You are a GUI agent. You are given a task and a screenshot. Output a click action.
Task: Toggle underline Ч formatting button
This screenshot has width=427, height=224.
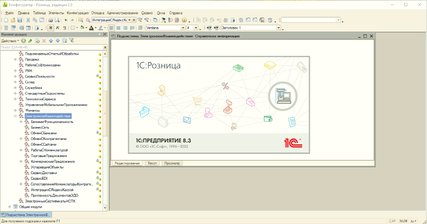[x=64, y=28]
